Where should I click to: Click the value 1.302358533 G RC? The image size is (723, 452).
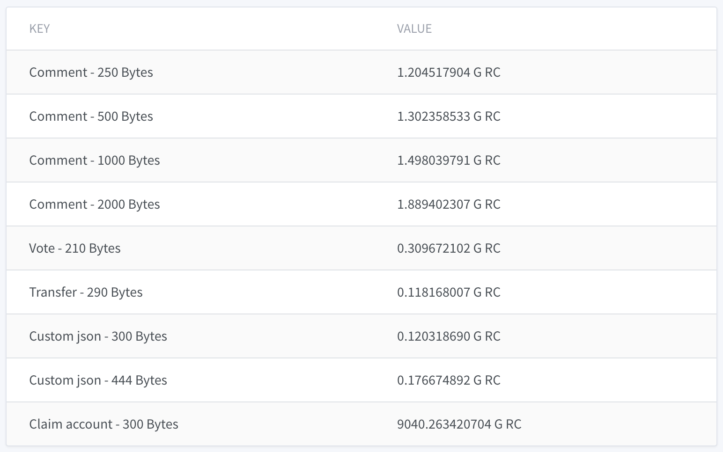click(x=449, y=117)
